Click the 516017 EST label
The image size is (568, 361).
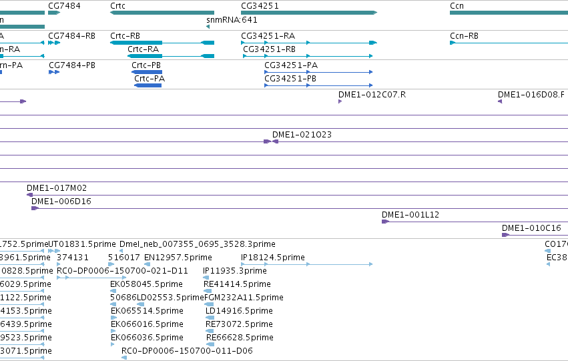click(124, 258)
